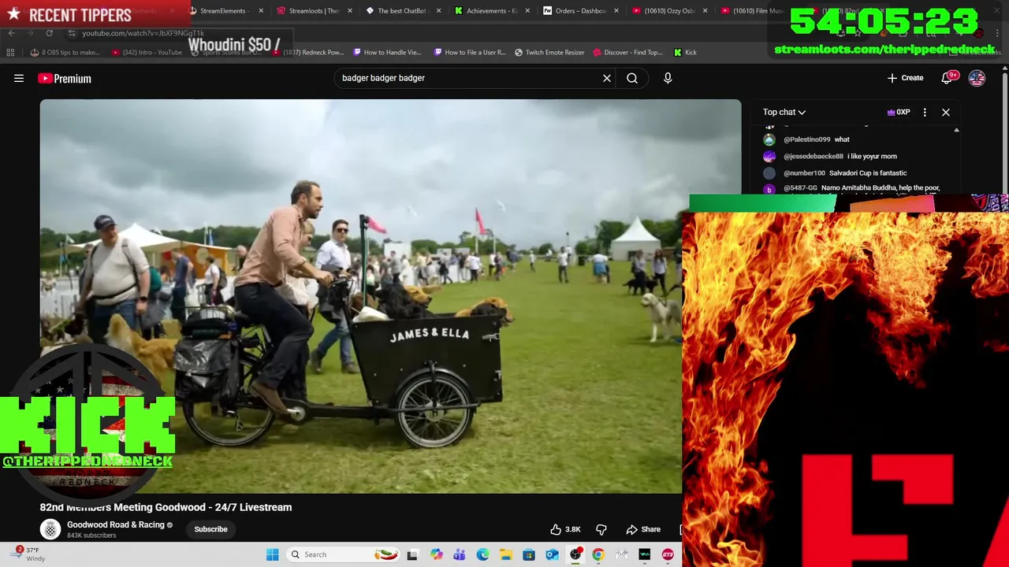Like the video with thumbs up
Screen dimensions: 1009x567
(x=565, y=529)
